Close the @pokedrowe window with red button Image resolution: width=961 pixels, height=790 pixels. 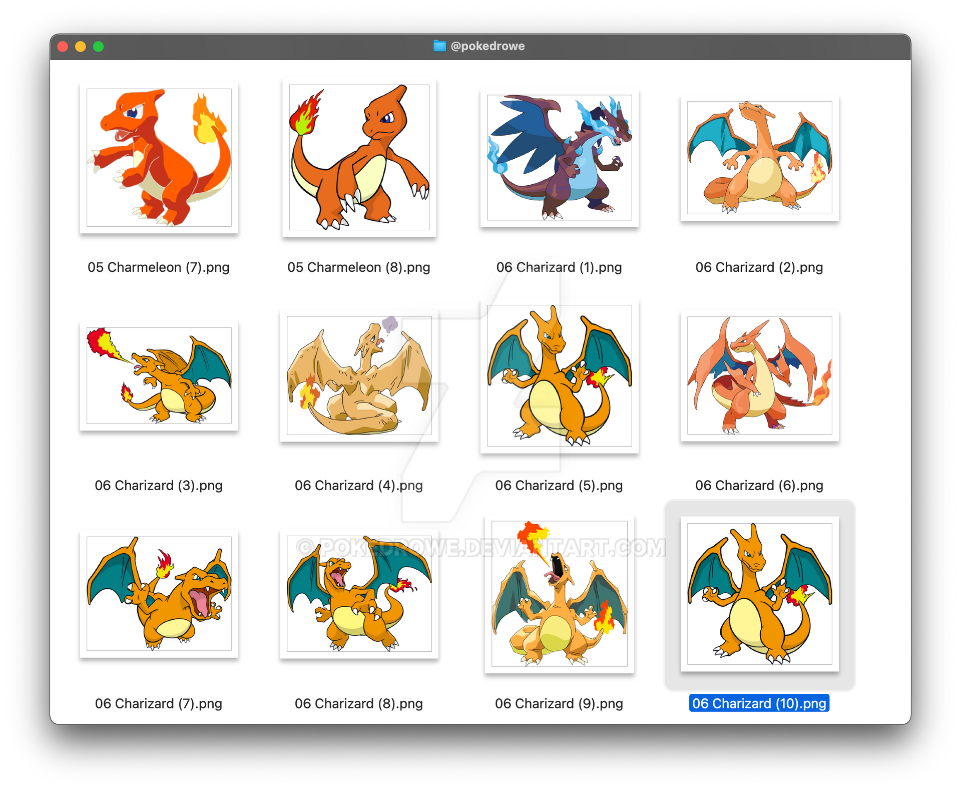[63, 47]
